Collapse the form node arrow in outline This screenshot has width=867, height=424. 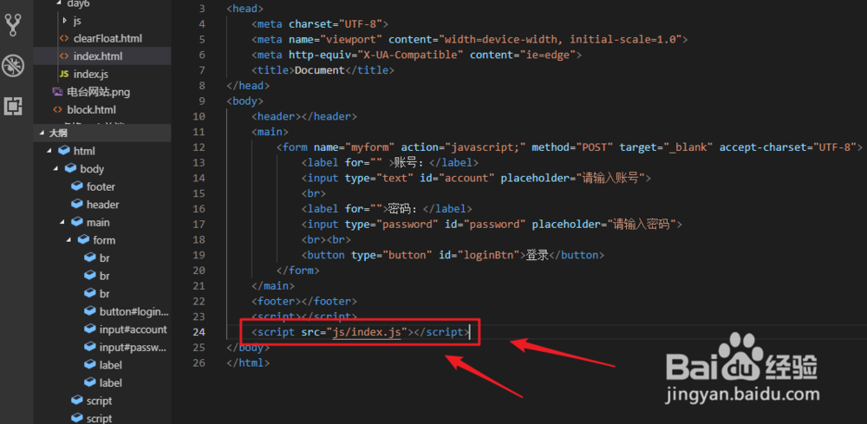[69, 240]
